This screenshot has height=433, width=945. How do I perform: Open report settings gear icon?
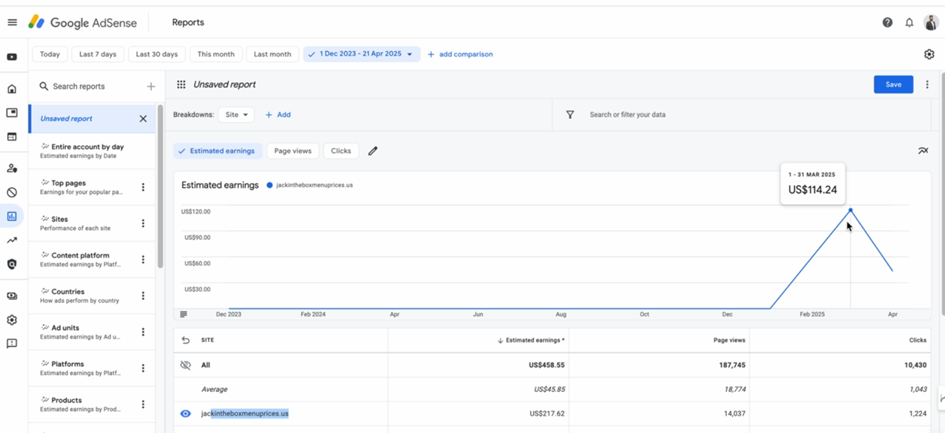929,54
